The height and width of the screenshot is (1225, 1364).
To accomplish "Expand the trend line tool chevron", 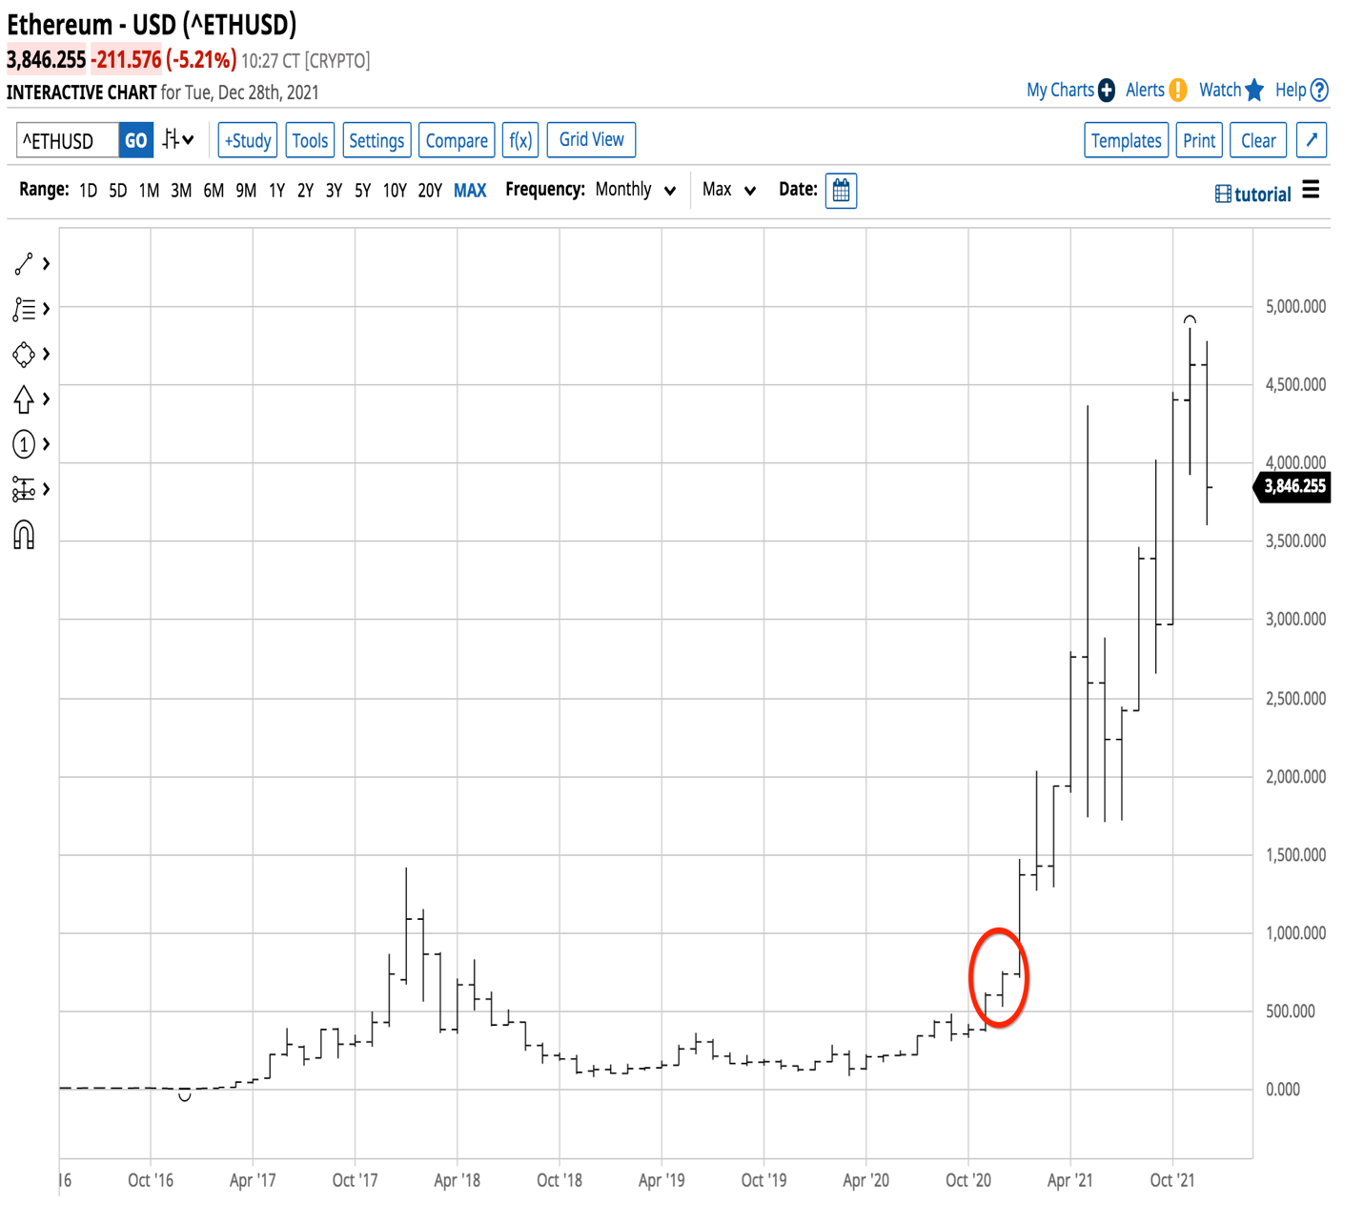I will coord(46,264).
